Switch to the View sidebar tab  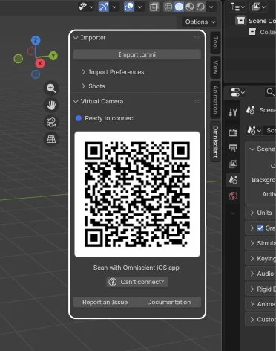point(215,67)
